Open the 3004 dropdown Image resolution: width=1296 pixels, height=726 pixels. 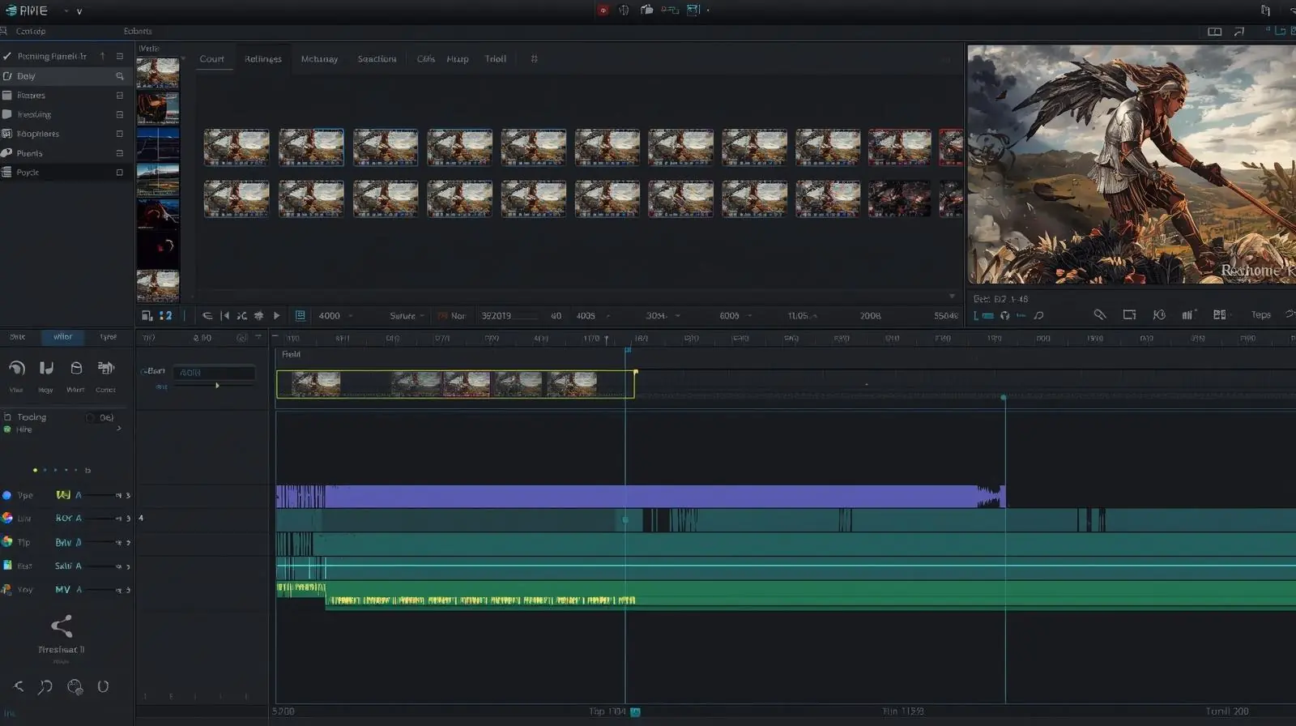[663, 316]
